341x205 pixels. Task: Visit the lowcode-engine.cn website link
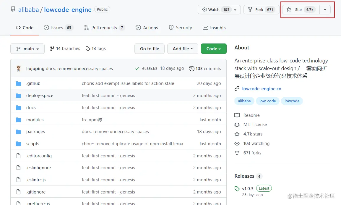(x=262, y=88)
